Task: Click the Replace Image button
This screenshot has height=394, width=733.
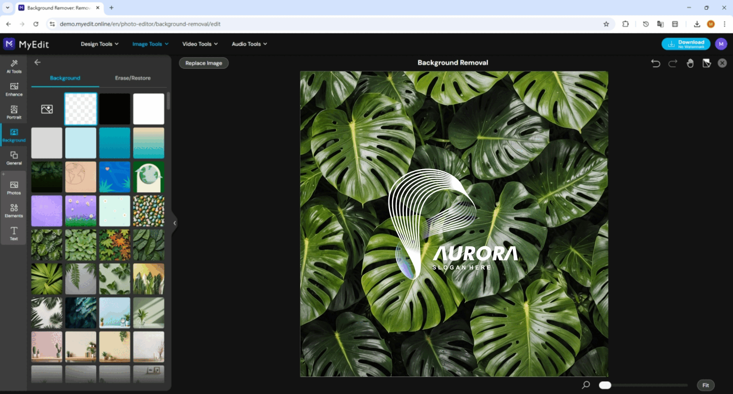Action: [204, 63]
